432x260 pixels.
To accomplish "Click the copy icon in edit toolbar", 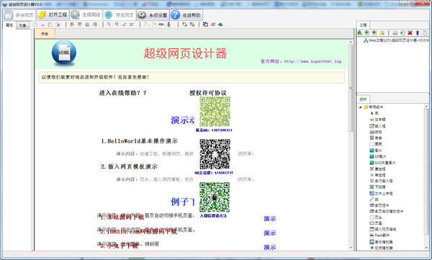I will [35, 24].
